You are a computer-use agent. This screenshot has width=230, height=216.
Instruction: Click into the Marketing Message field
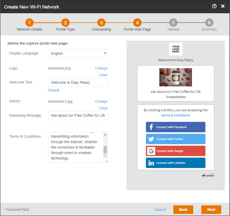point(78,116)
